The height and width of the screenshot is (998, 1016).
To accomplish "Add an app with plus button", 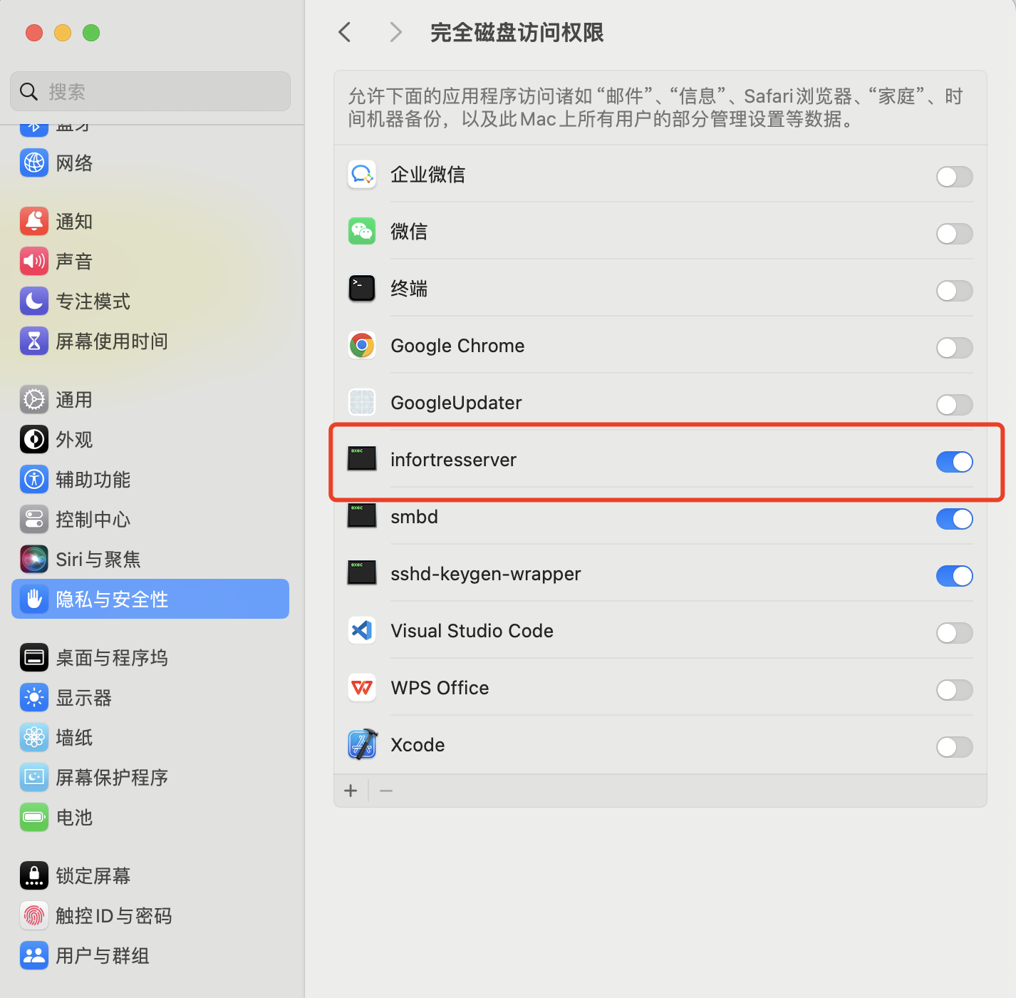I will tap(351, 791).
